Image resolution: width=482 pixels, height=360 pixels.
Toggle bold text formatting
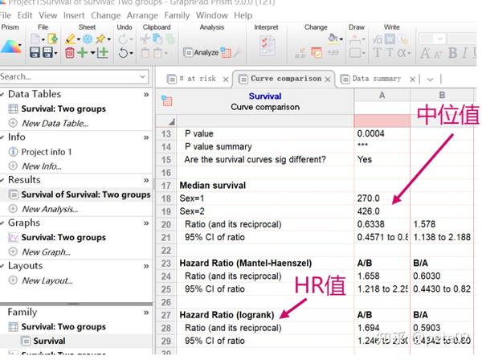[x=453, y=53]
